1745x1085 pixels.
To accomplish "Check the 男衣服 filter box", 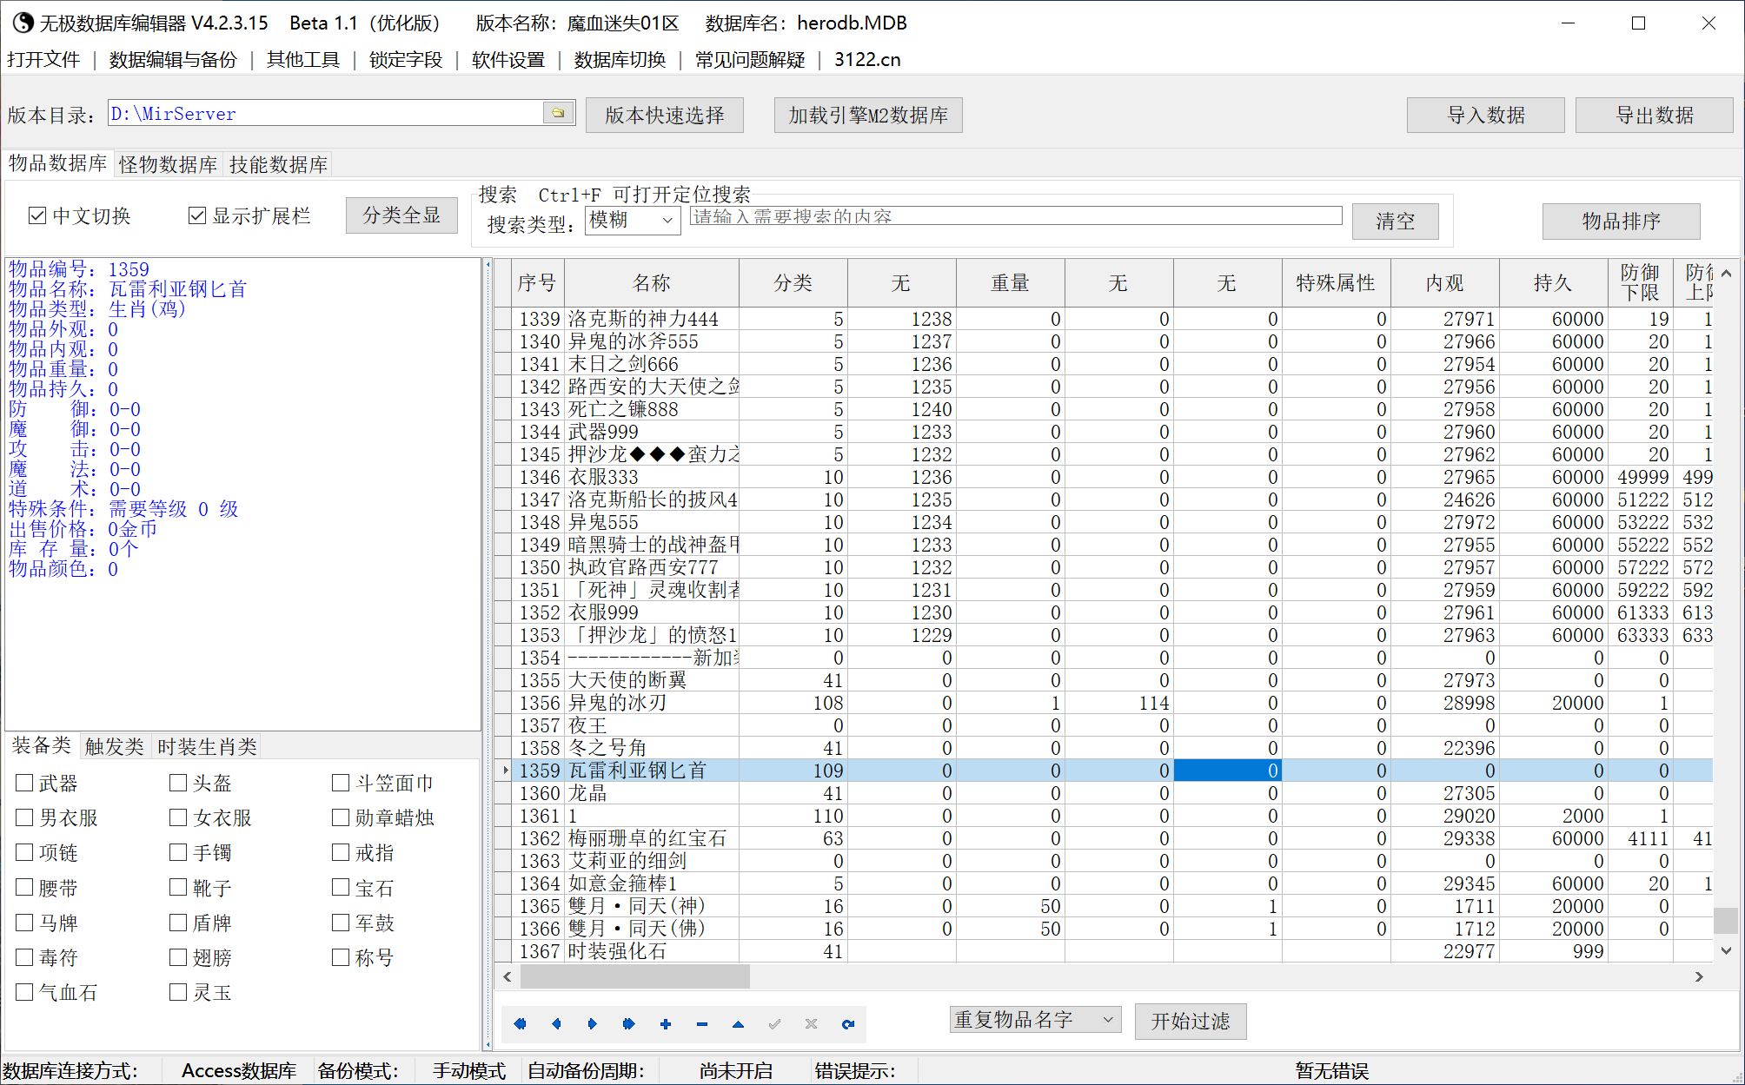I will coord(24,817).
